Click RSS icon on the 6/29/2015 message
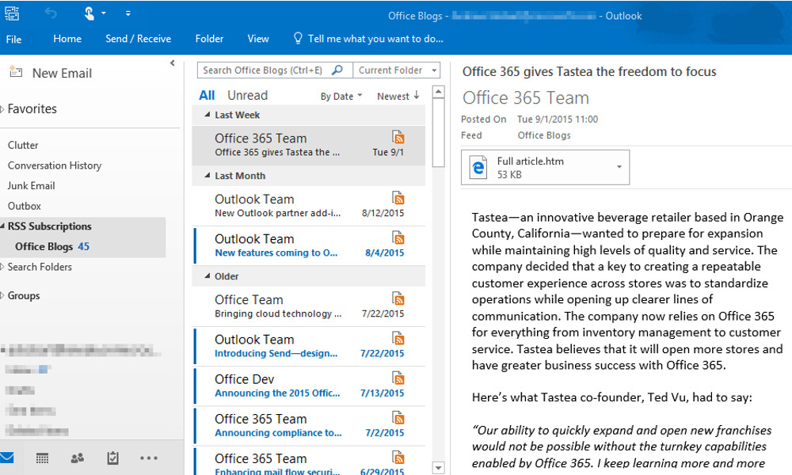Screen dimensions: 792x475 (x=398, y=458)
